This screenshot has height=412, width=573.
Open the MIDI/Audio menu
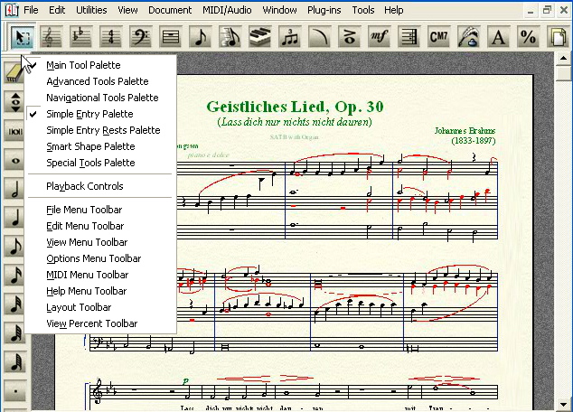226,10
